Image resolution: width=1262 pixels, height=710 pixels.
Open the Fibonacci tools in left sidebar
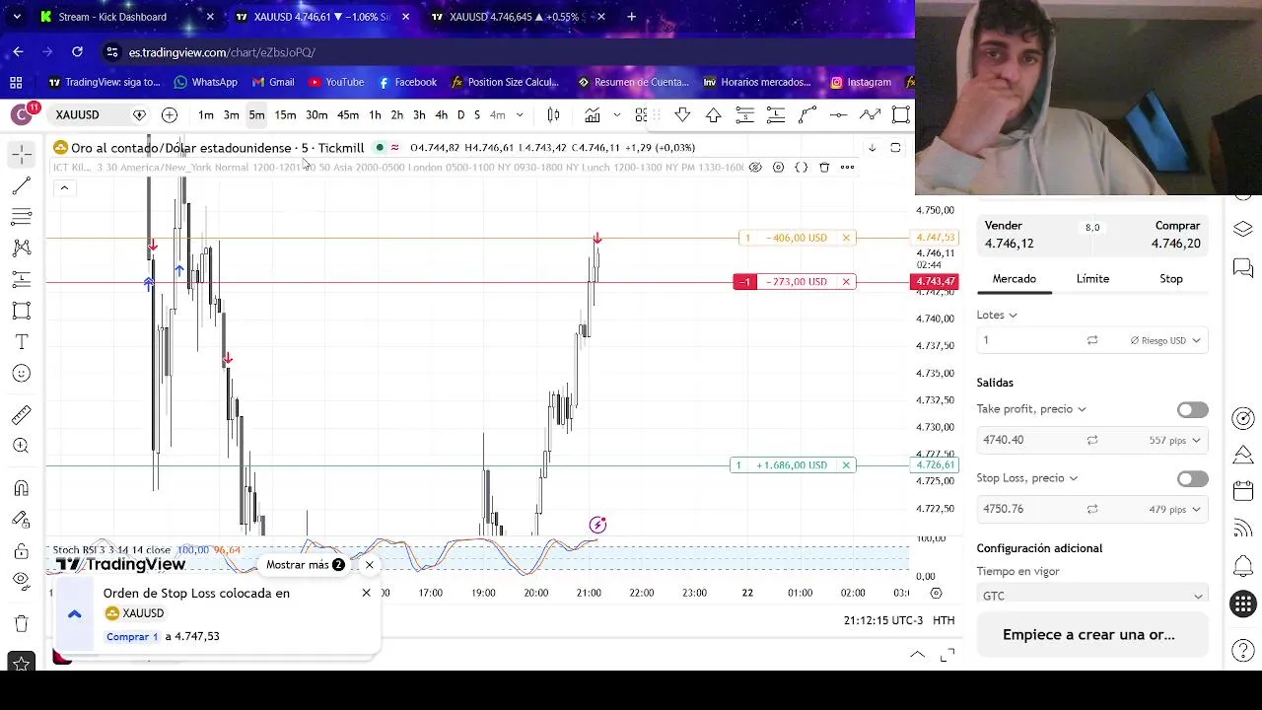pos(22,217)
